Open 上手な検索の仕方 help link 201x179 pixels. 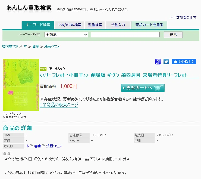pyautogui.click(x=183, y=17)
